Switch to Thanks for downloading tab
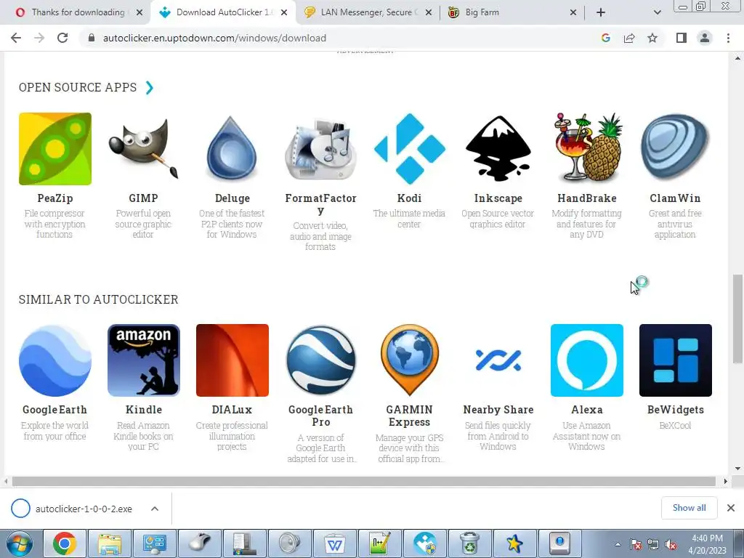The width and height of the screenshot is (744, 558). tap(78, 12)
